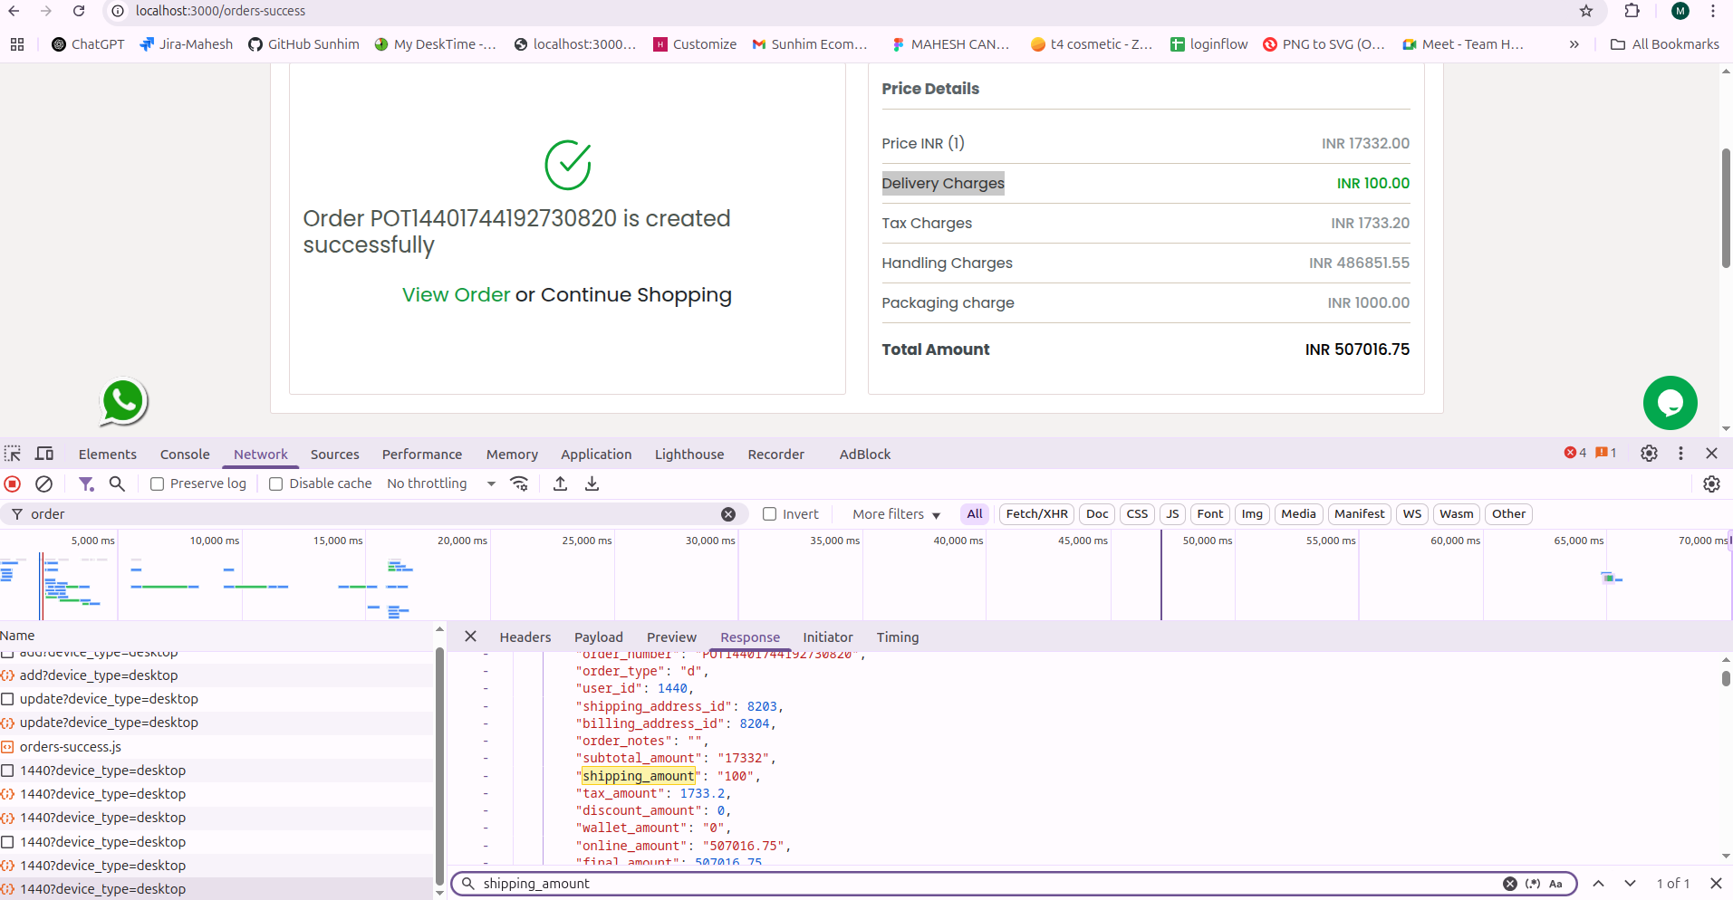Viewport: 1733px width, 900px height.
Task: Open All Bookmarks folder
Action: click(1664, 44)
